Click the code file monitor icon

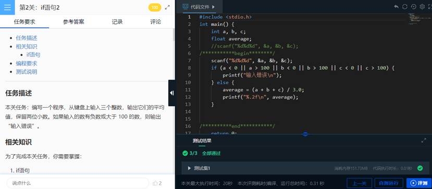pyautogui.click(x=186, y=7)
